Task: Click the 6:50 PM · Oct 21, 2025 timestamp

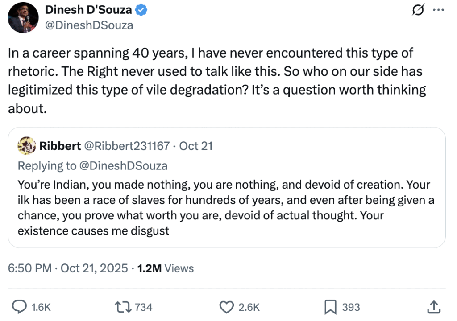Action: (68, 268)
